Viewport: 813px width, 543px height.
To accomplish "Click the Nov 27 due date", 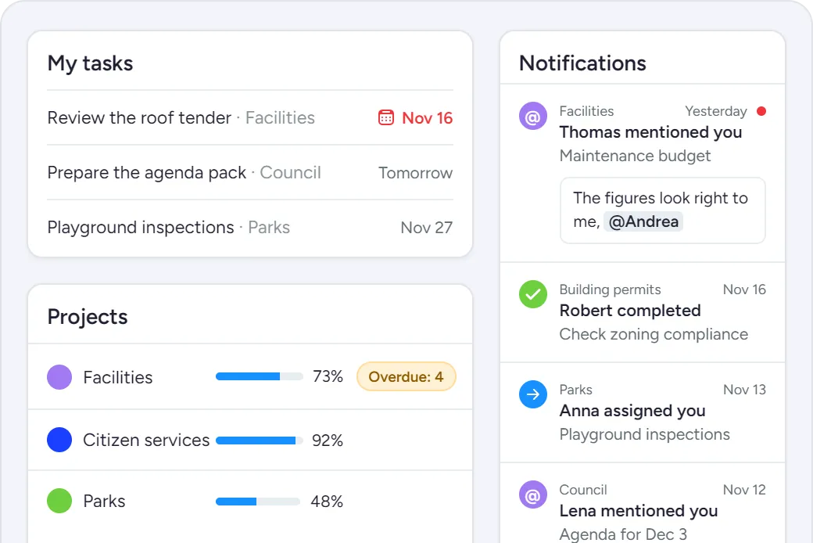I will pos(427,228).
